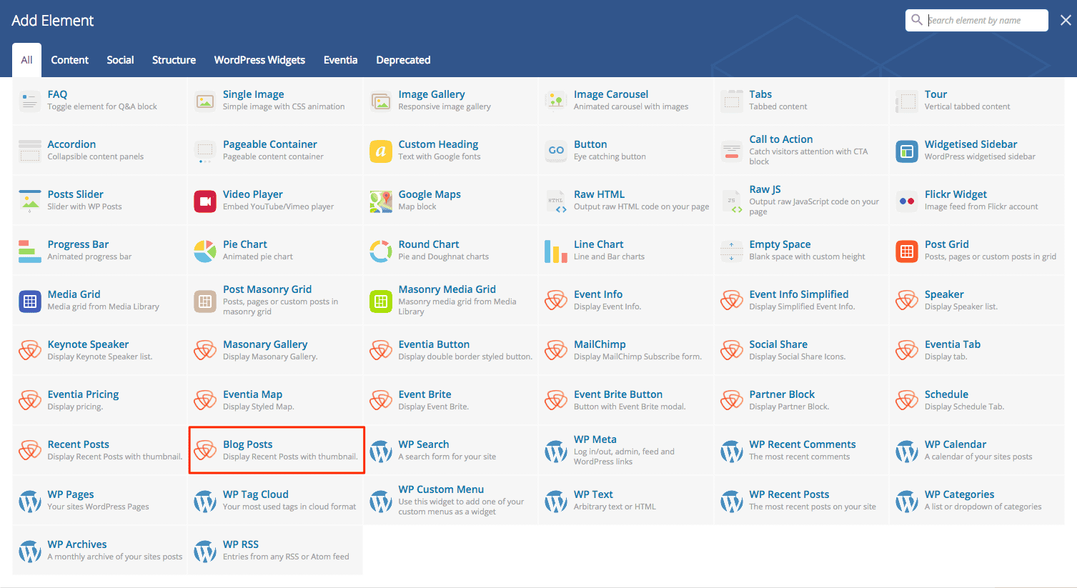Click the Pie Chart icon

[205, 251]
